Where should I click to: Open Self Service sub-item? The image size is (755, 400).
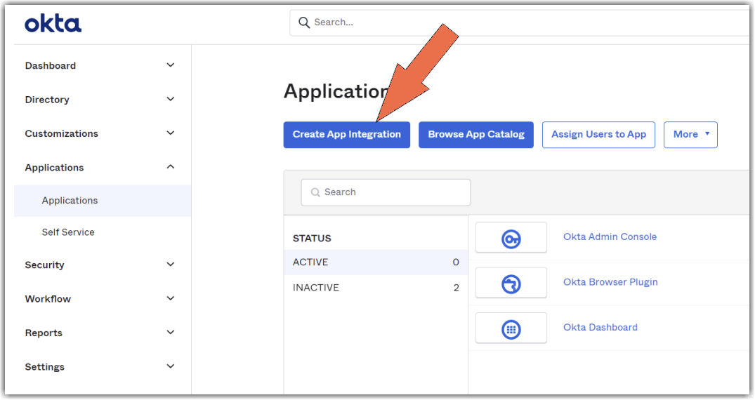click(68, 232)
